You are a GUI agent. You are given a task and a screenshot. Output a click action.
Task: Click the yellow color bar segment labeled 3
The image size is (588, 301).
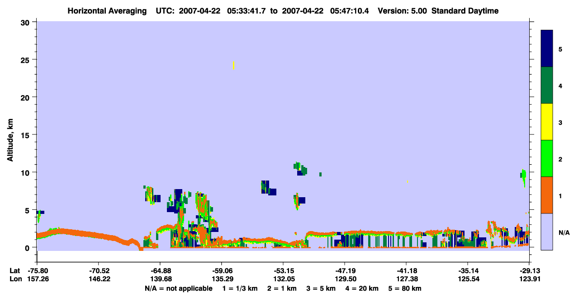[547, 122]
